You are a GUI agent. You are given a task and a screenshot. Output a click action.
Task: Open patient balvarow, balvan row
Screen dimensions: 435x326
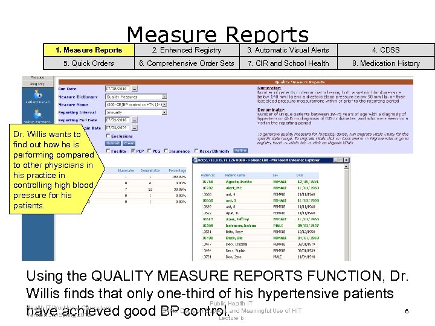click(260, 225)
